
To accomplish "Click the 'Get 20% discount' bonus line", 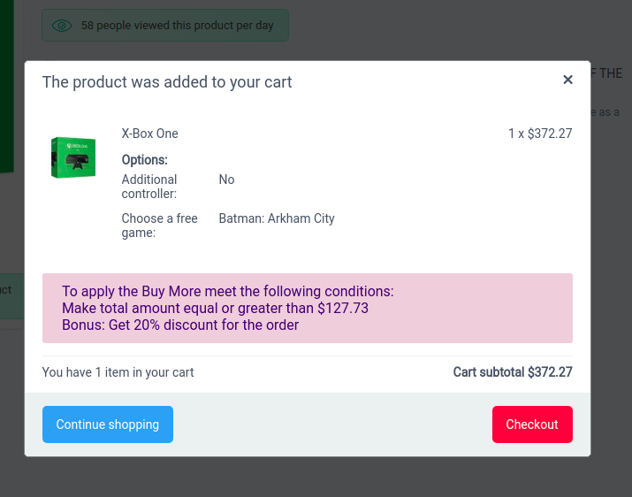I will pyautogui.click(x=180, y=325).
